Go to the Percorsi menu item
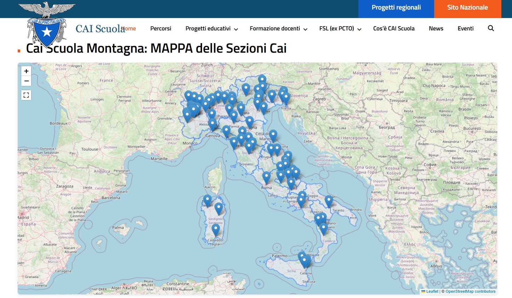 (161, 29)
